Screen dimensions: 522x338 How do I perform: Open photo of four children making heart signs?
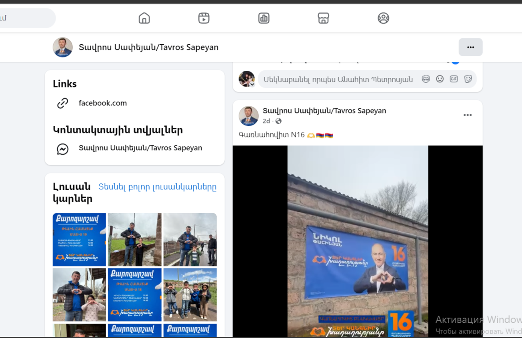point(190,295)
